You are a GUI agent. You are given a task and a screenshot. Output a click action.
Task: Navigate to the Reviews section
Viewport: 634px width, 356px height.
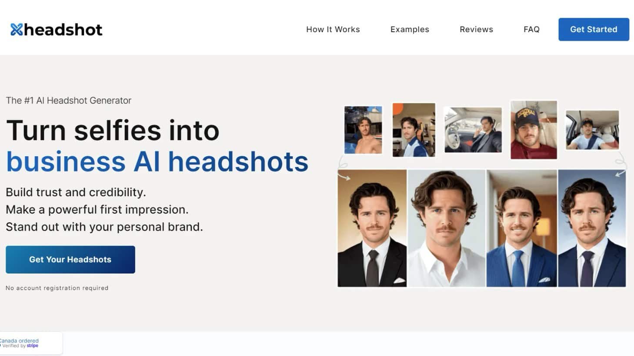point(476,29)
